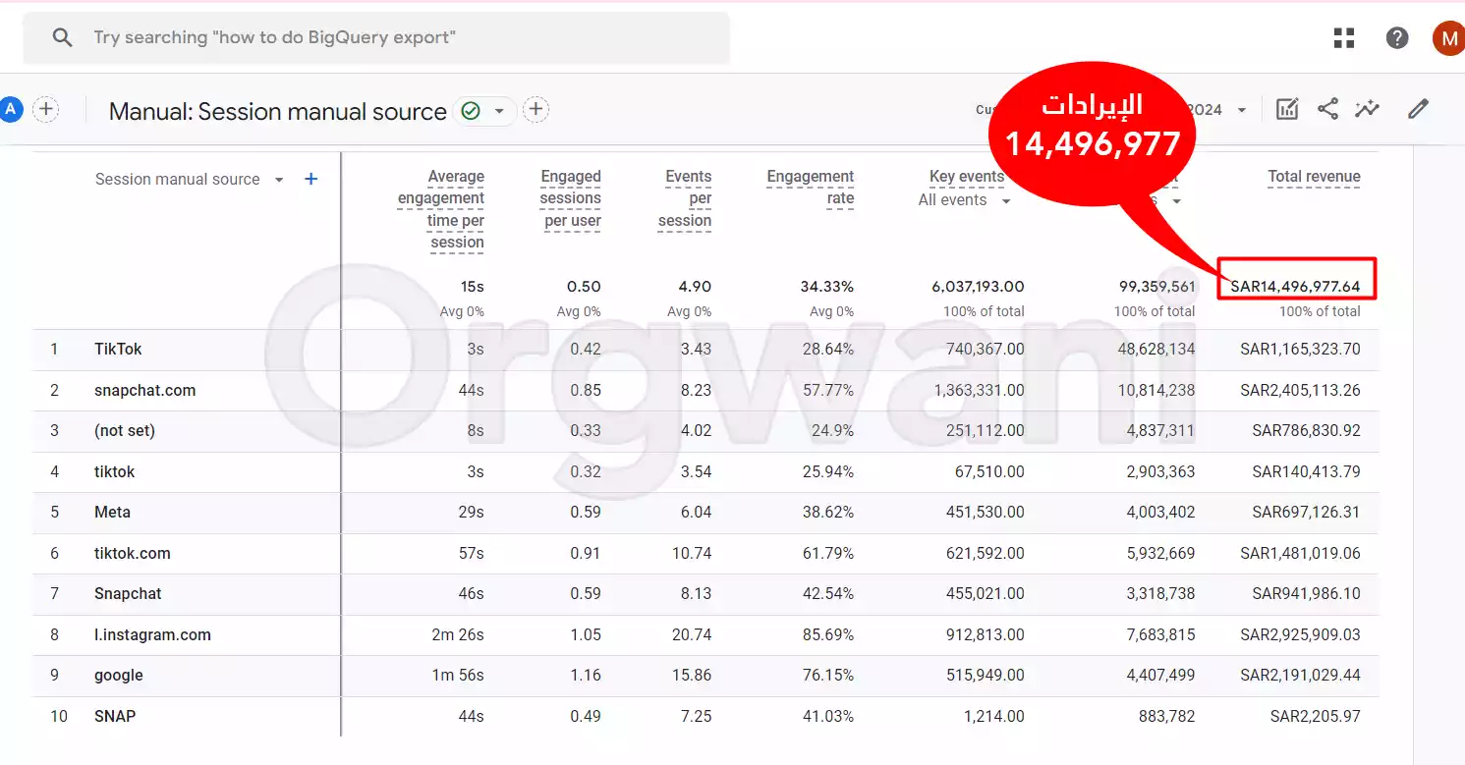Image resolution: width=1465 pixels, height=765 pixels.
Task: Add secondary dimension with blue plus icon
Action: (x=310, y=179)
